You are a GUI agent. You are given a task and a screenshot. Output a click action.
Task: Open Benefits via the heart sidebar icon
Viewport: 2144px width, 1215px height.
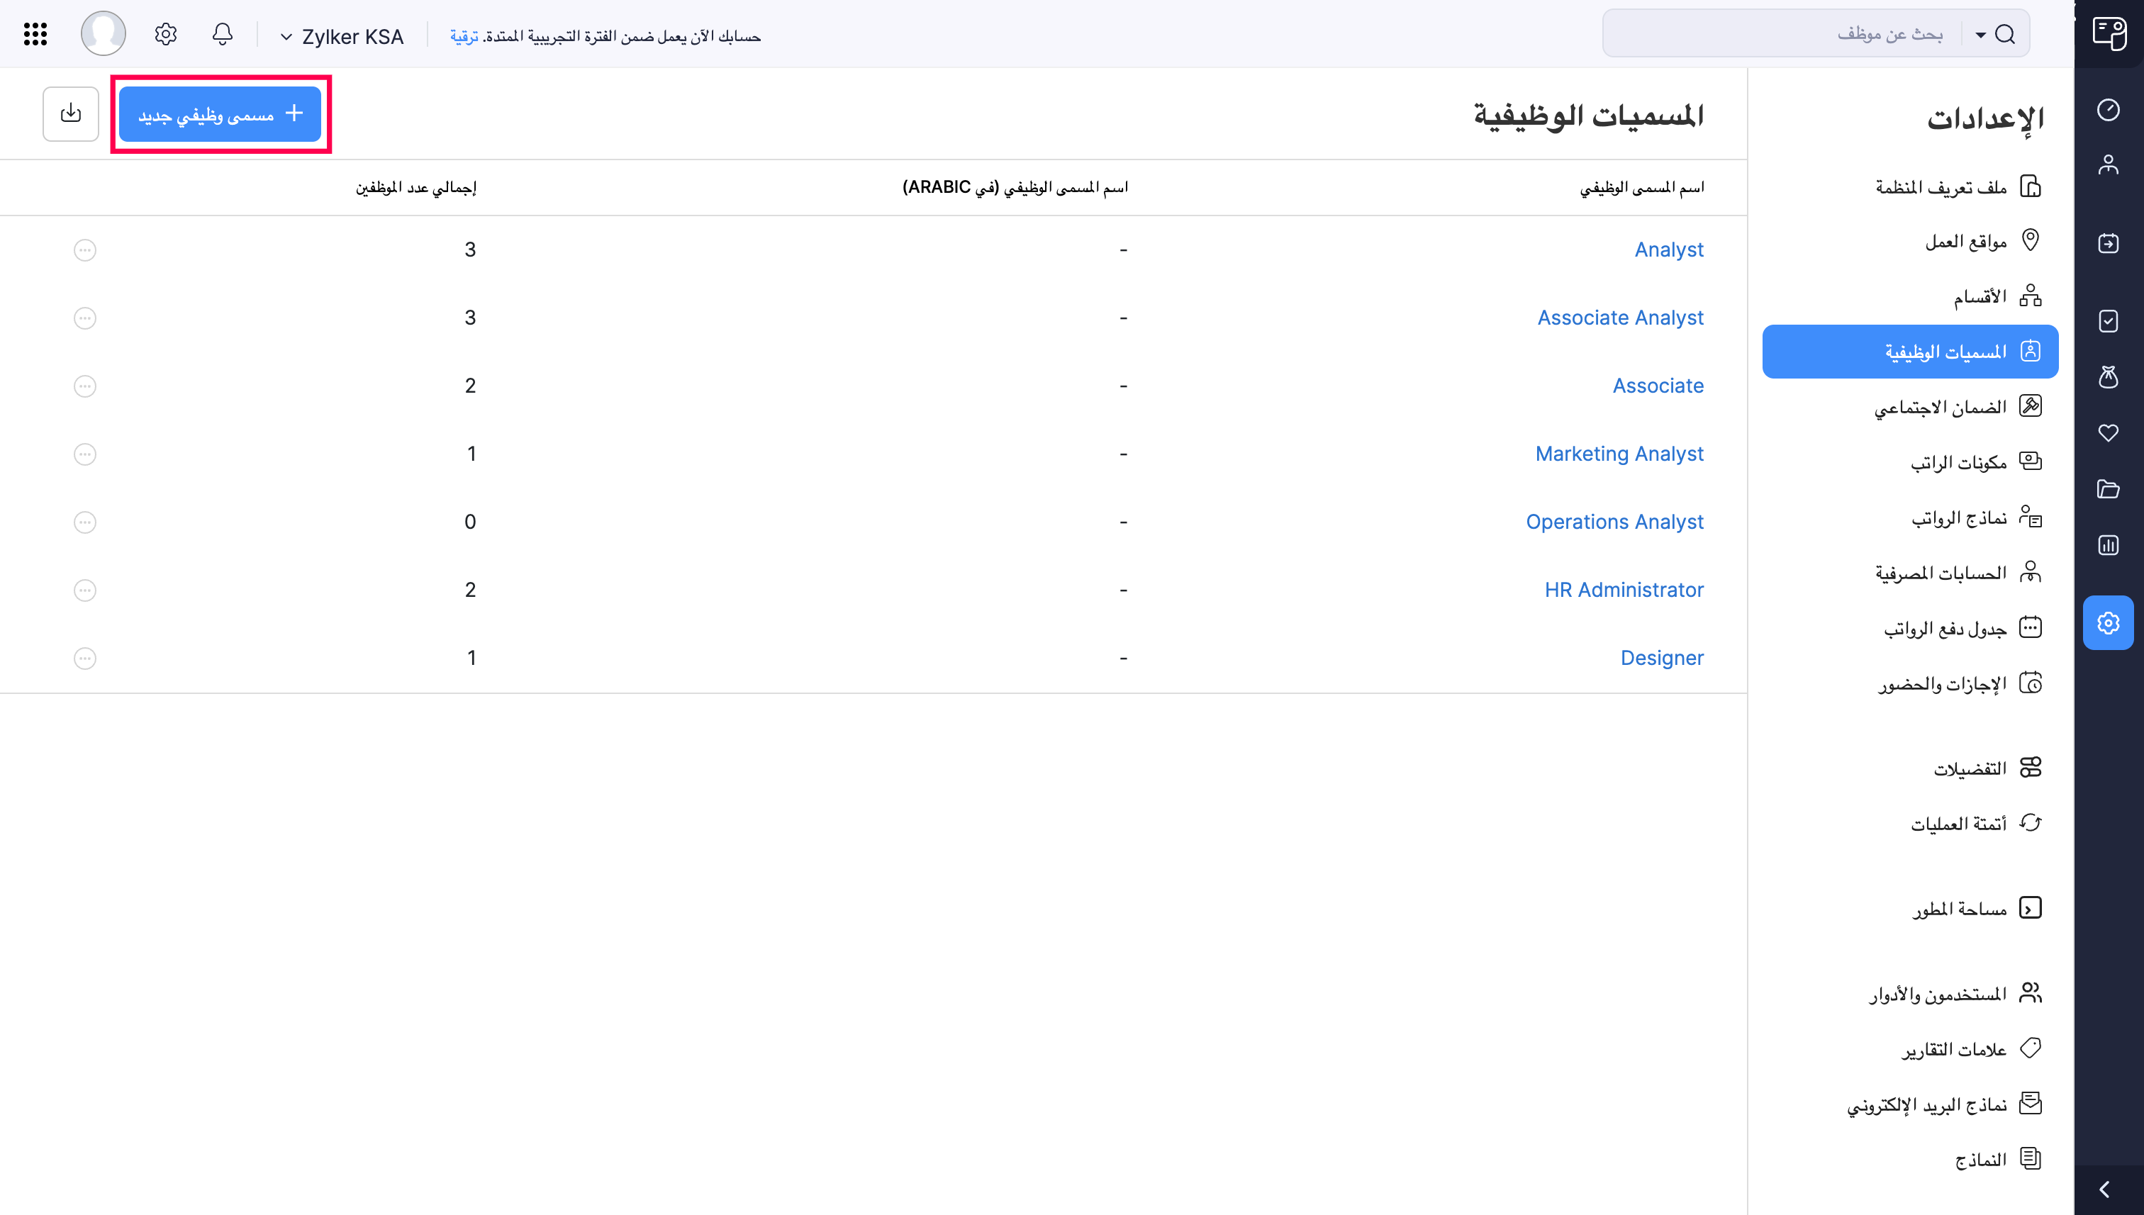point(2109,433)
